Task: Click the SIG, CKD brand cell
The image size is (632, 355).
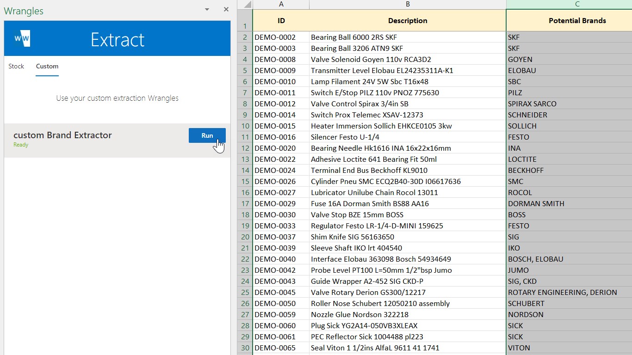Action: [570, 281]
